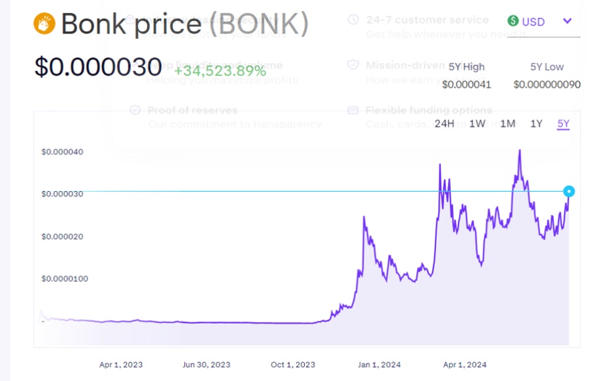Select the 1W time range

(x=477, y=124)
